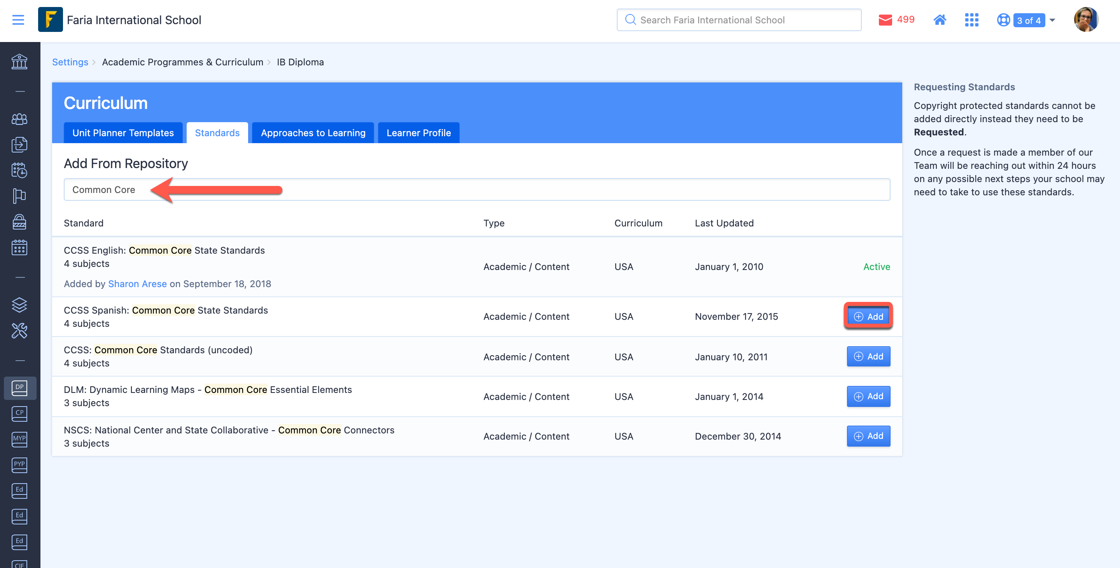The height and width of the screenshot is (568, 1120).
Task: Click the Requesting Standards heading
Action: [x=964, y=87]
